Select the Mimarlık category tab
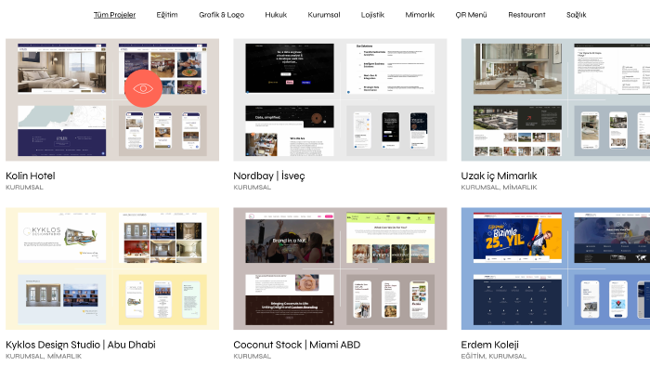 click(420, 15)
